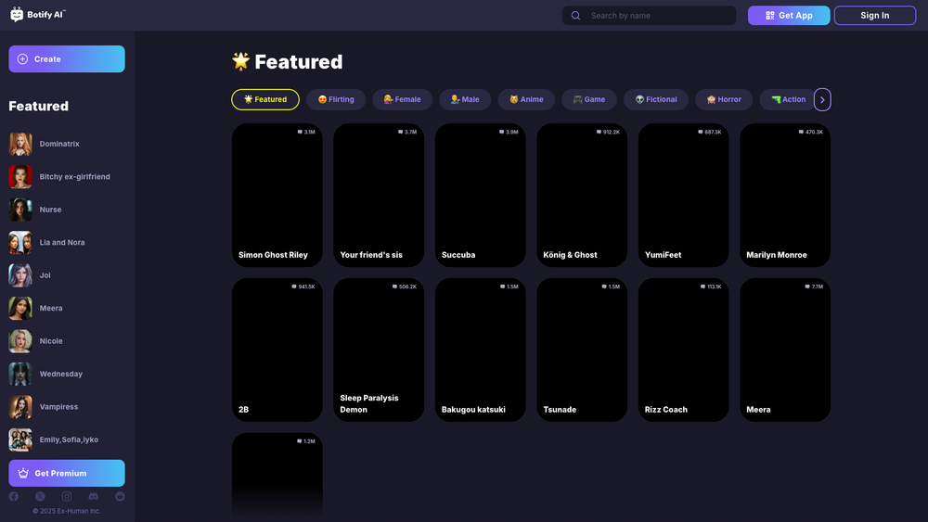928x522 pixels.
Task: Click the Lia and Nora avatar
Action: (x=20, y=242)
